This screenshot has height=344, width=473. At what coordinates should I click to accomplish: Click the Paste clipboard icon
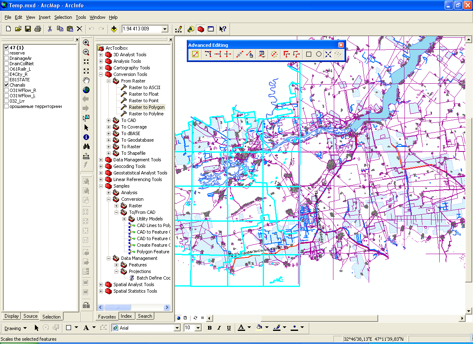coord(70,29)
